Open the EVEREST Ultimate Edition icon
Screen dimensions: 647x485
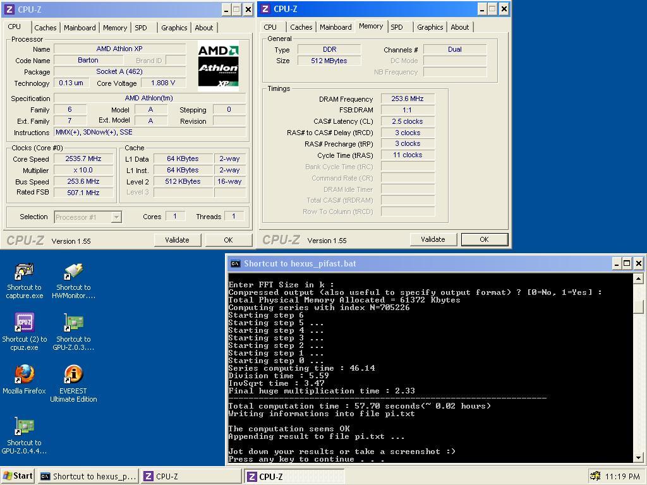point(73,383)
